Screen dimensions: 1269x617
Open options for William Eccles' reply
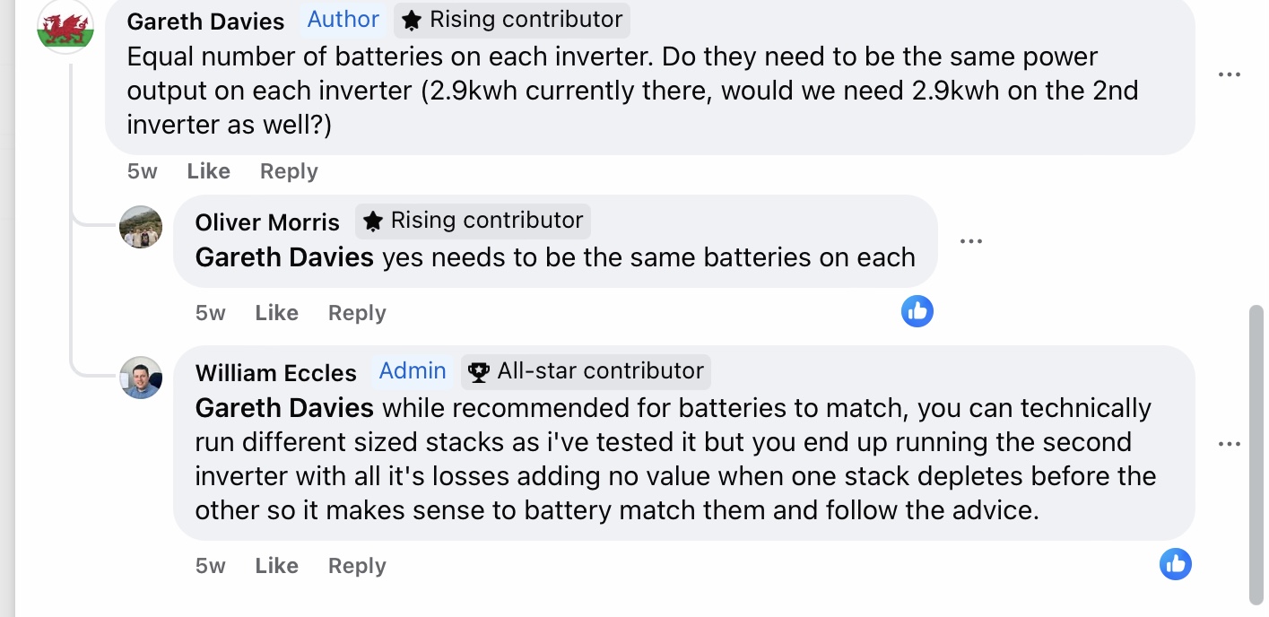(1229, 444)
